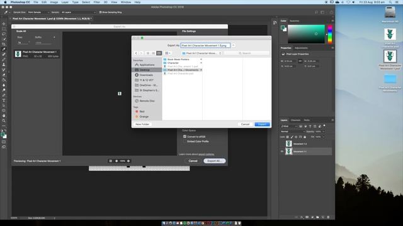Viewport: 403px width, 226px height.
Task: Click the color picker field in Color panel
Action: tap(306, 34)
